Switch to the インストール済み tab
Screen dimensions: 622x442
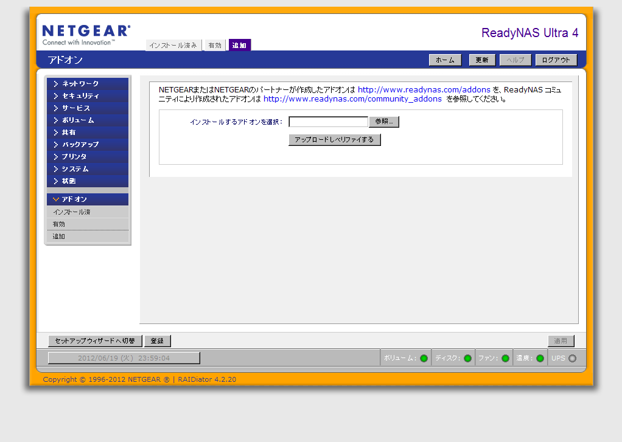pos(173,46)
